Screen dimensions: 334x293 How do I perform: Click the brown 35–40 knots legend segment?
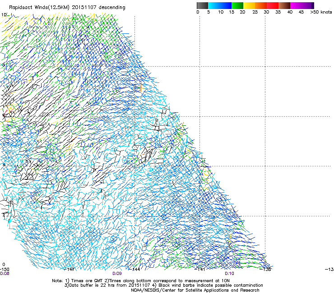pos(284,5)
